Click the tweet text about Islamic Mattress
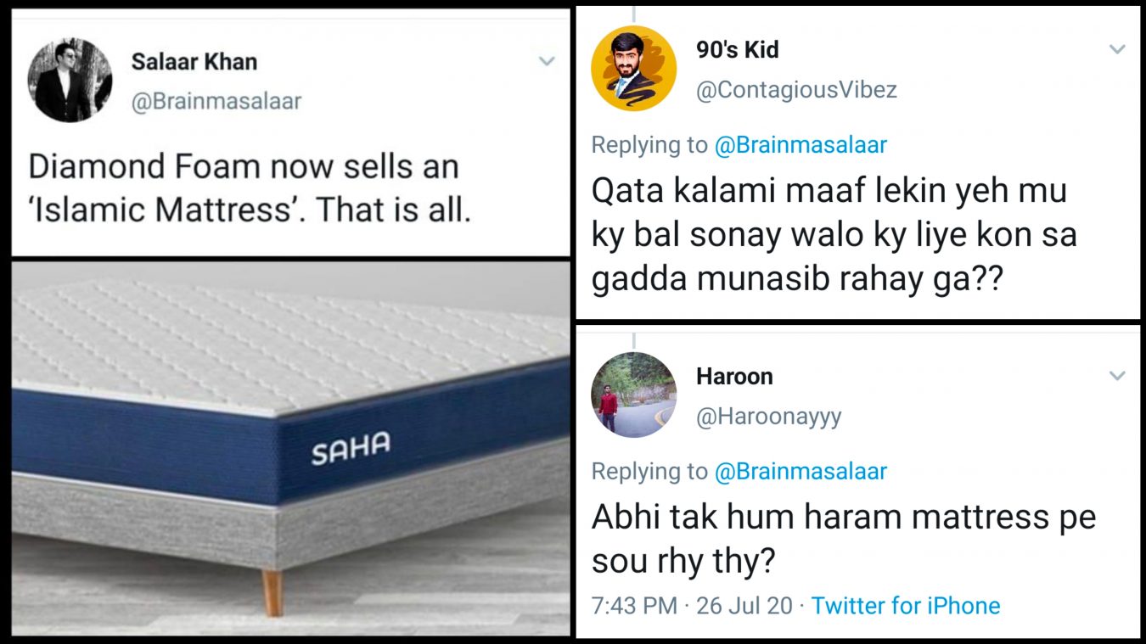 (244, 187)
